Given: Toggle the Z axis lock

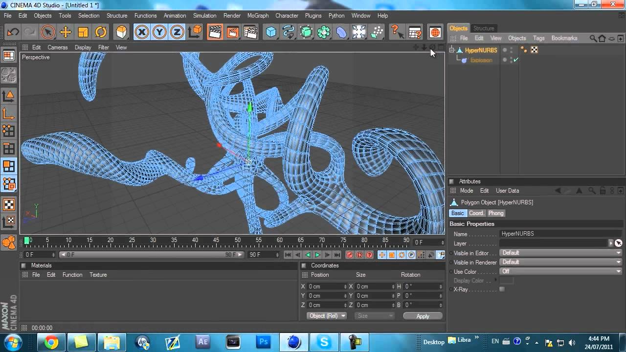Looking at the screenshot, I should tap(177, 32).
